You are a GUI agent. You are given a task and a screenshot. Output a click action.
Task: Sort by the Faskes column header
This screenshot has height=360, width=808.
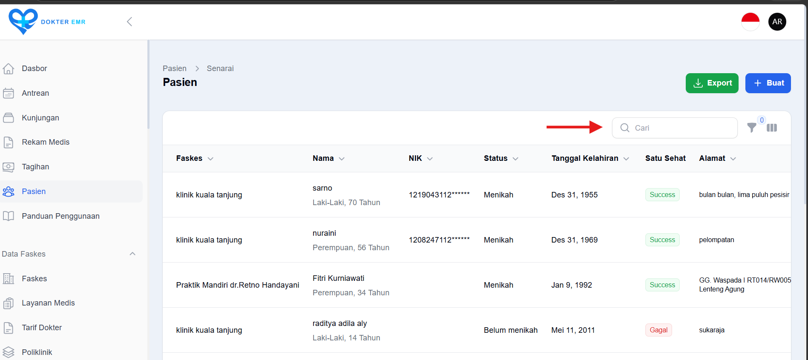(x=195, y=158)
